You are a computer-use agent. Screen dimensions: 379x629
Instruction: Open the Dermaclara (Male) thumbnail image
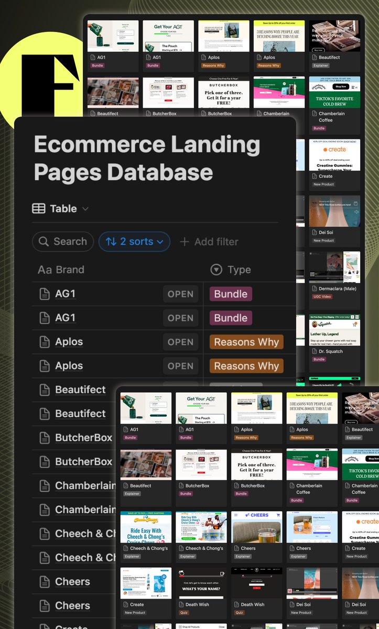click(334, 267)
